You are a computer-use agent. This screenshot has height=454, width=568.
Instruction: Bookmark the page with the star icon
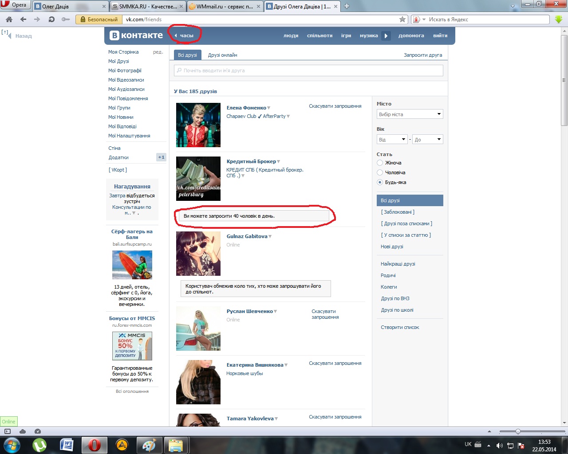tap(402, 20)
